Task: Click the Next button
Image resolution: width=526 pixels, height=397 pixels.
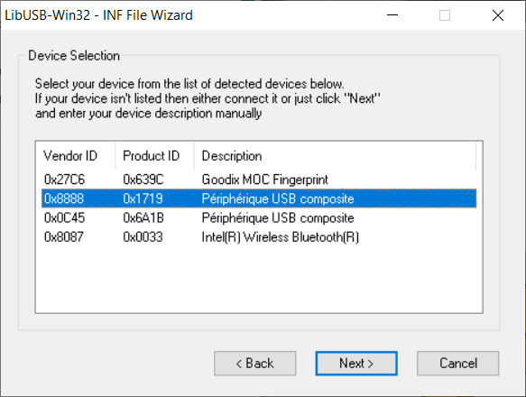Action: point(356,363)
